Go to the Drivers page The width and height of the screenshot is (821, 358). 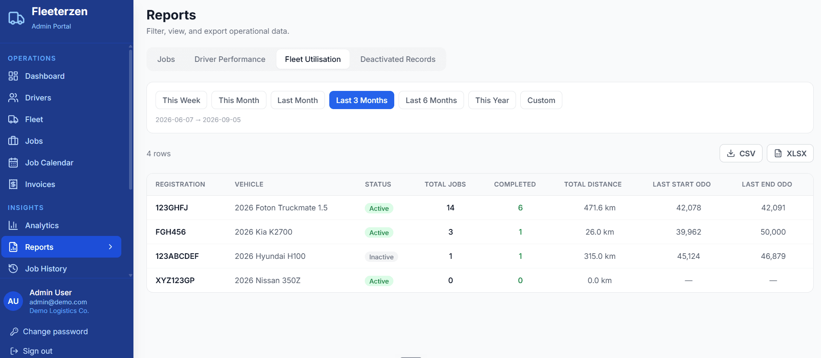[x=61, y=98]
